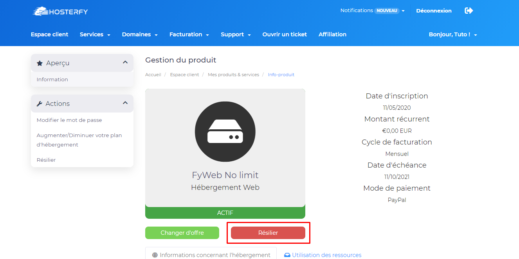The height and width of the screenshot is (259, 519).
Task: Click the green Changer d'offre button
Action: point(182,233)
